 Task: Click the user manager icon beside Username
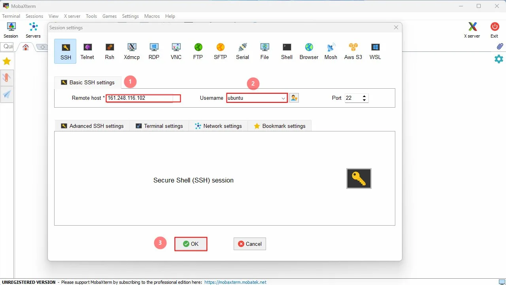coord(294,98)
